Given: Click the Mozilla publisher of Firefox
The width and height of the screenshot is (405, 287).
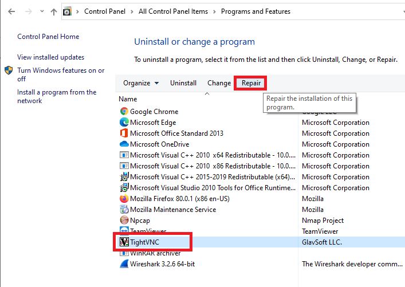Looking at the screenshot, I should [x=313, y=198].
